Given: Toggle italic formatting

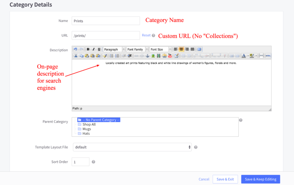Looking at the screenshot, I should pos(93,49).
